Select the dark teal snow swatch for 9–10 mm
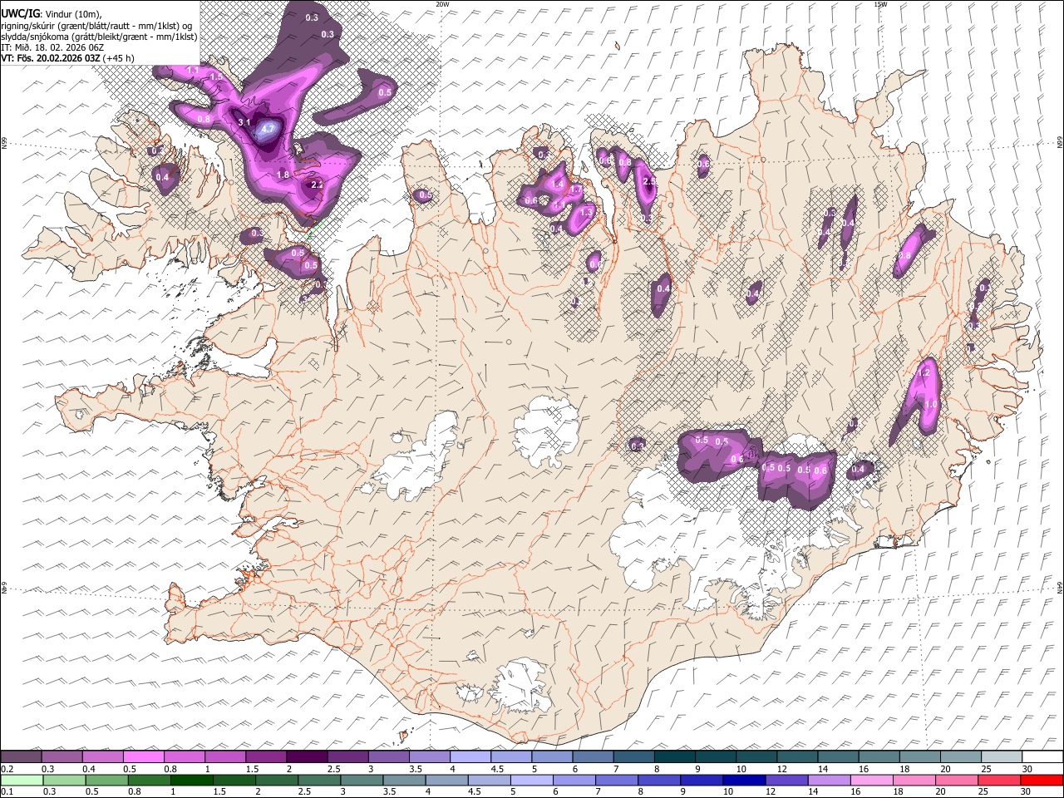 (x=716, y=757)
